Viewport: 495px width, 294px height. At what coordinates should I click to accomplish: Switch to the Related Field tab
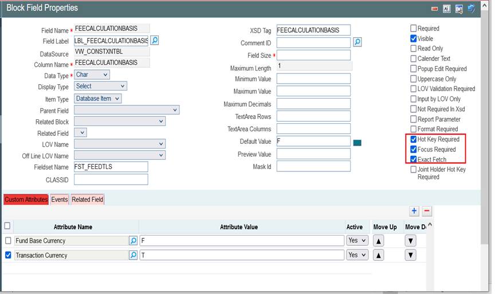(88, 199)
